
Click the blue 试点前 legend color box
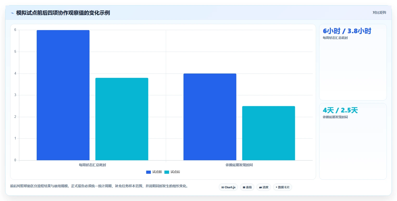(x=149, y=172)
